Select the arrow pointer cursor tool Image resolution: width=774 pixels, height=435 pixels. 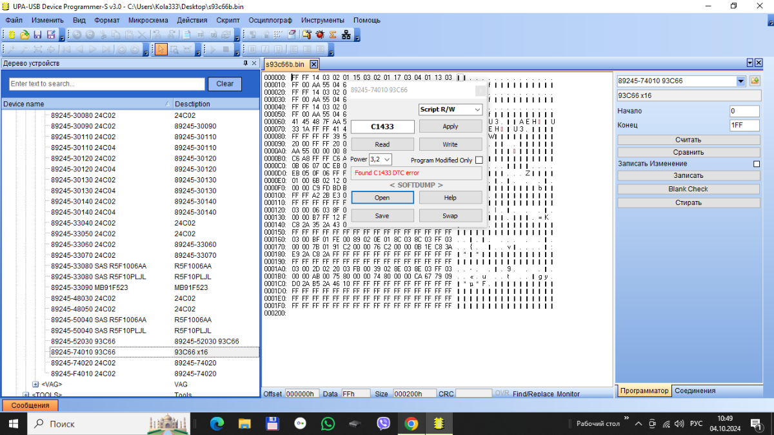pos(160,50)
